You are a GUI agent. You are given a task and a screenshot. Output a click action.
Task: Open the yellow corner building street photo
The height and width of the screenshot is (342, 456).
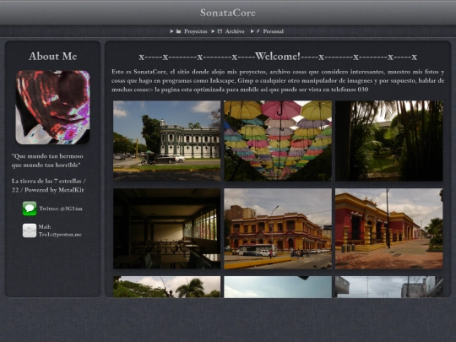click(x=278, y=229)
